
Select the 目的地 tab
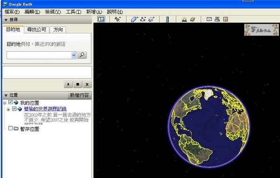tap(13, 29)
